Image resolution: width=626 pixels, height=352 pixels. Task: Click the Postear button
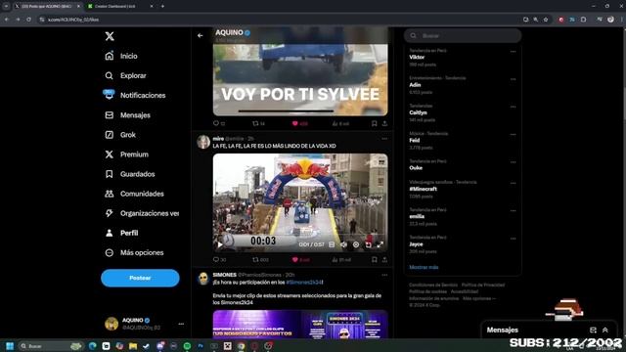click(x=140, y=278)
